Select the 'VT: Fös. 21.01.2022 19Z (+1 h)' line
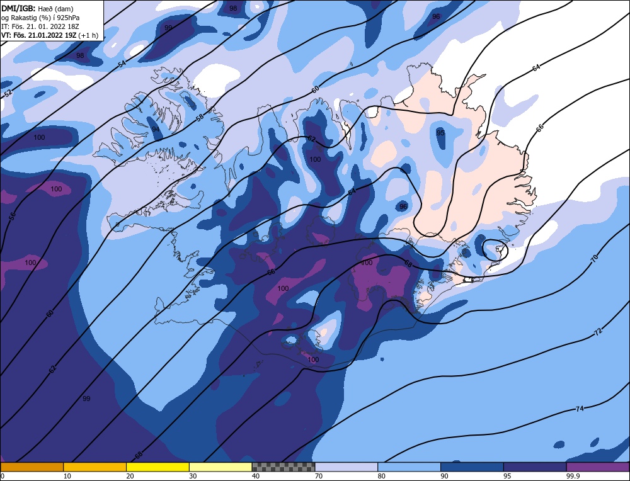 tap(49, 35)
